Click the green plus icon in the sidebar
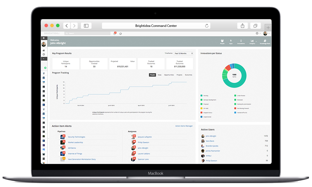 tap(45, 68)
